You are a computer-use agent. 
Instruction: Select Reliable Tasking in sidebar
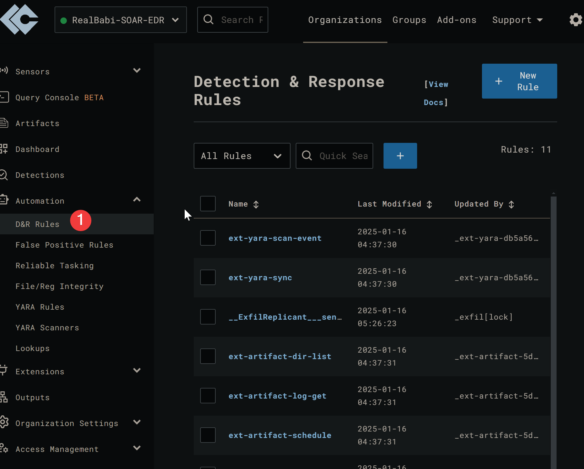pyautogui.click(x=55, y=266)
